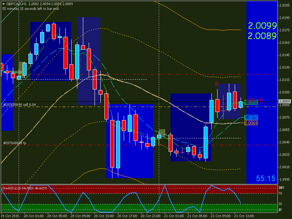Click the '21 Oct 13:00' time label

pyautogui.click(x=244, y=216)
